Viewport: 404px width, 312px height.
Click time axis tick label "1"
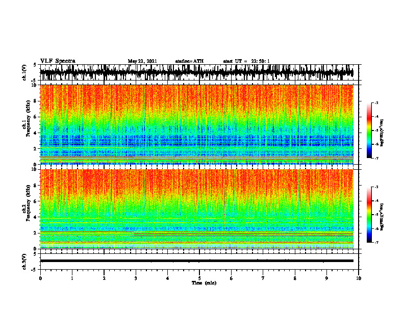pyautogui.click(x=72, y=278)
